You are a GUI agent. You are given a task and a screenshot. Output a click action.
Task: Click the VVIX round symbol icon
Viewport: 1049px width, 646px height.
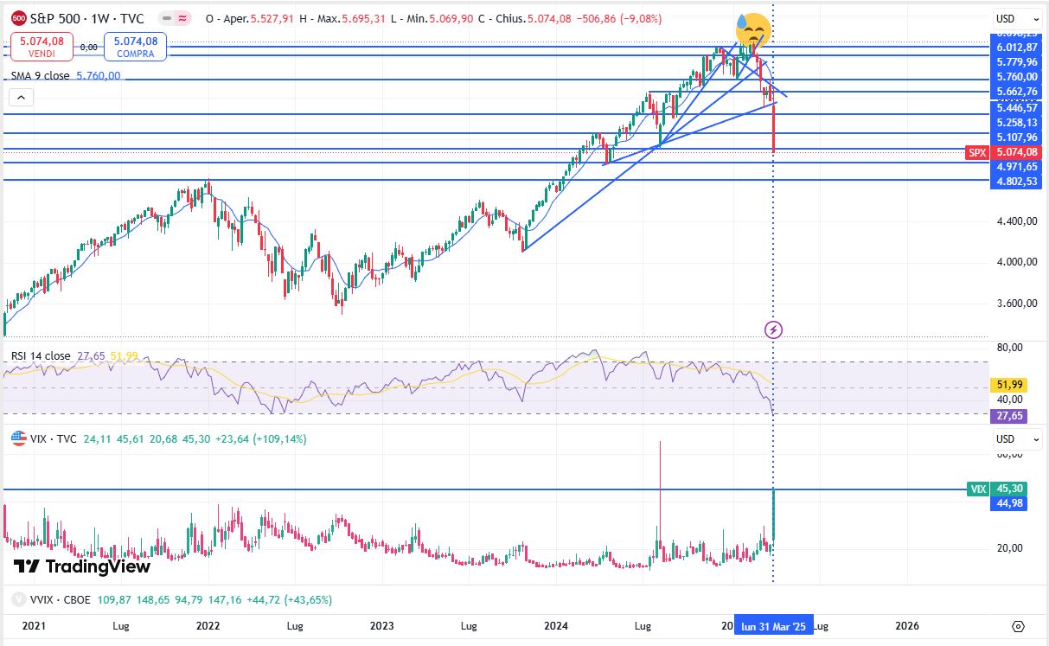click(18, 599)
